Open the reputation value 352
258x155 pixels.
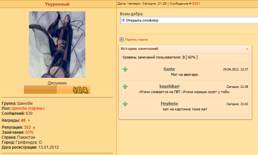(27, 127)
